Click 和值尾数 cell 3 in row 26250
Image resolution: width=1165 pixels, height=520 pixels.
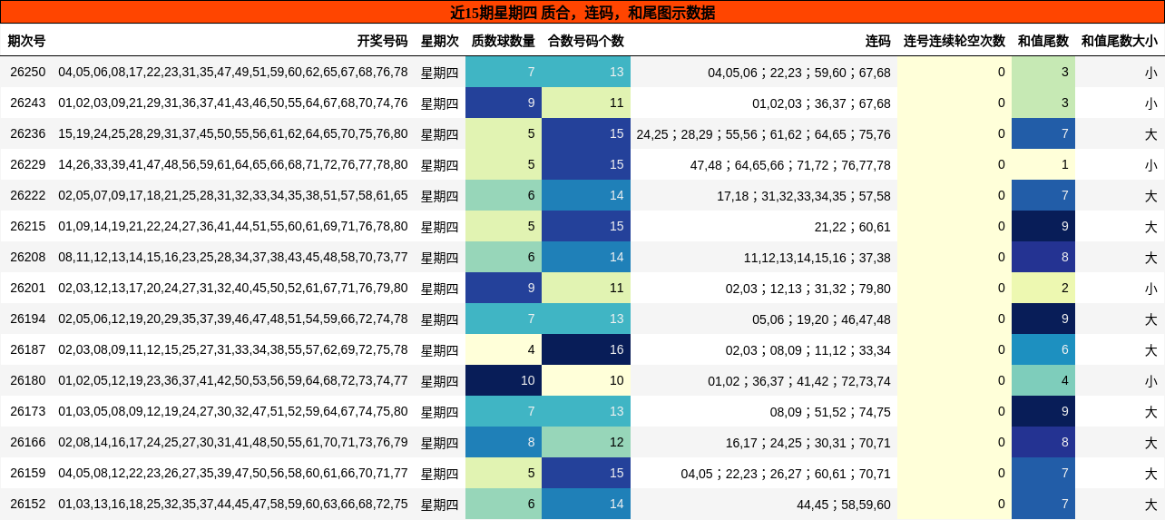pos(1043,72)
